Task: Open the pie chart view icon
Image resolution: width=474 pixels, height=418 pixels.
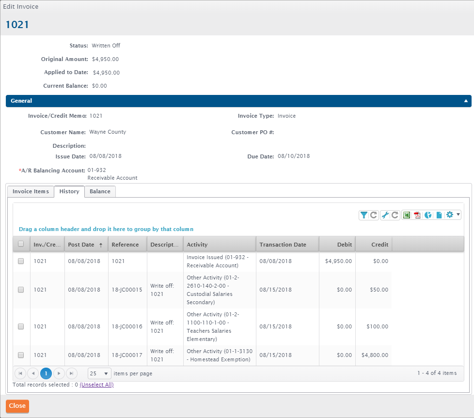Action: [428, 215]
